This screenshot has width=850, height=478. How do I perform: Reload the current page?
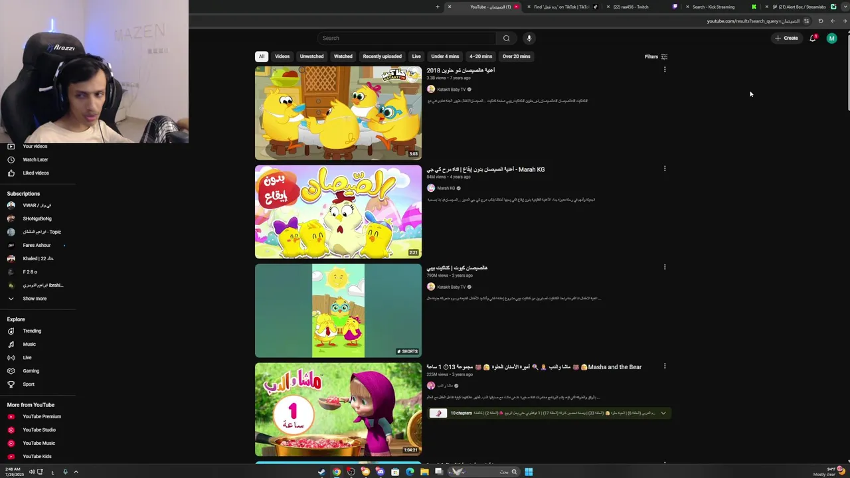(x=821, y=21)
